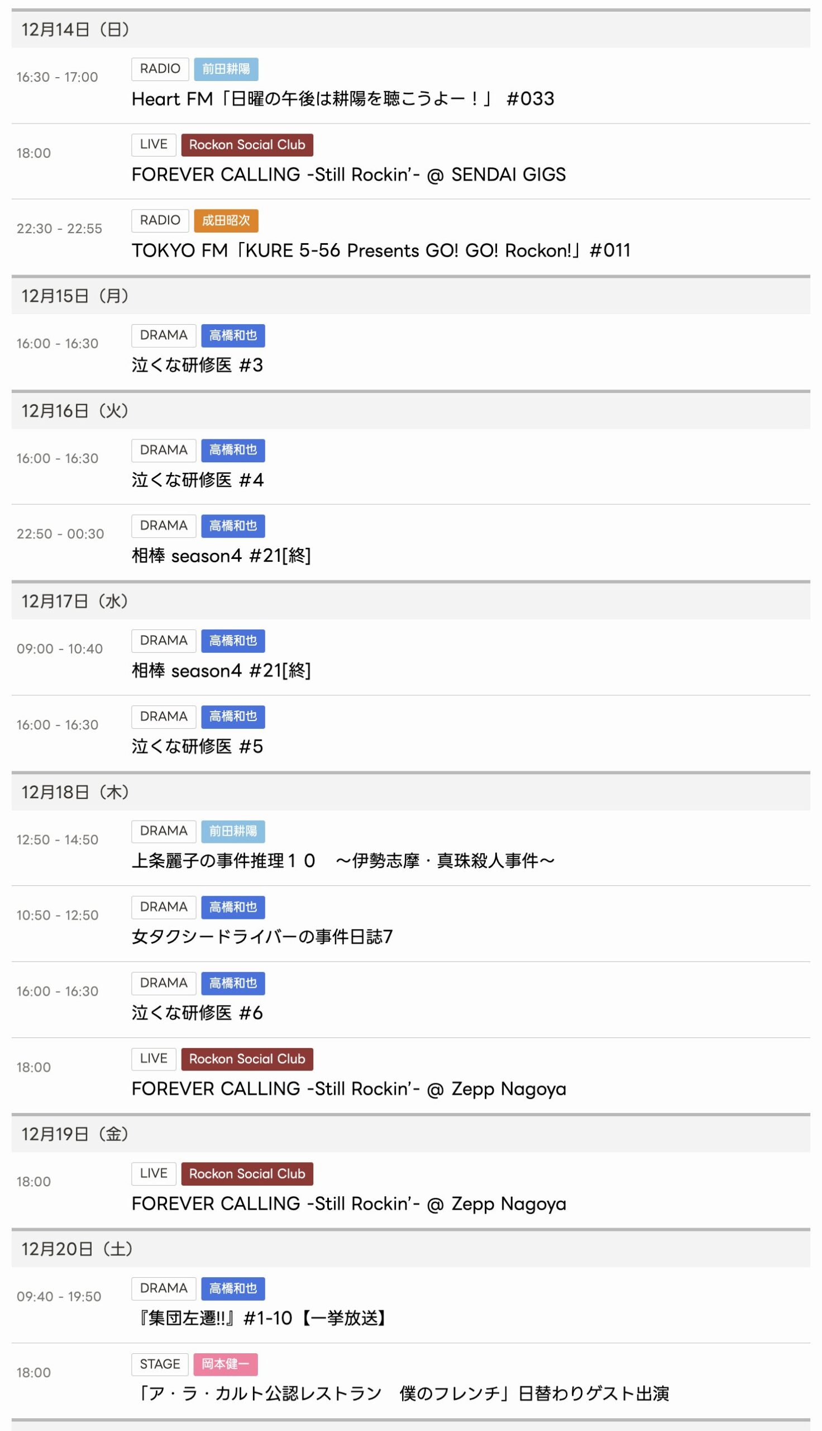This screenshot has width=822, height=1431.
Task: Click the LIVE tag on the SENDAI GIGS event
Action: click(x=154, y=145)
